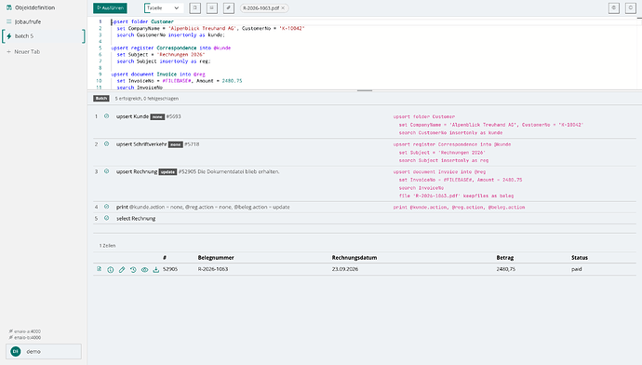Select the batch 5 tab
This screenshot has width=642, height=365.
pos(43,36)
